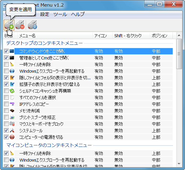Click broom icon in My Computer section
The height and width of the screenshot is (170, 185).
[12, 153]
